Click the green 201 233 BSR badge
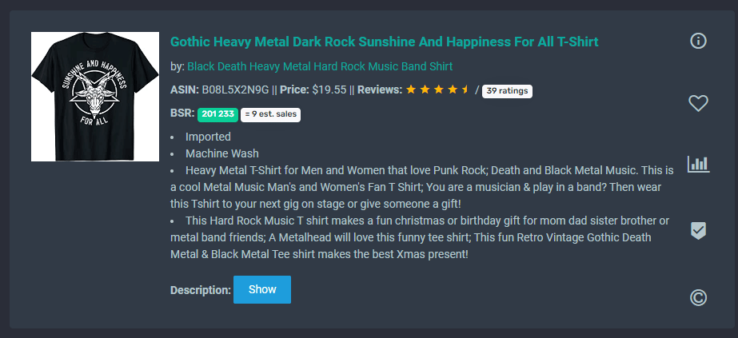Viewport: 738px width, 338px height. [x=217, y=115]
